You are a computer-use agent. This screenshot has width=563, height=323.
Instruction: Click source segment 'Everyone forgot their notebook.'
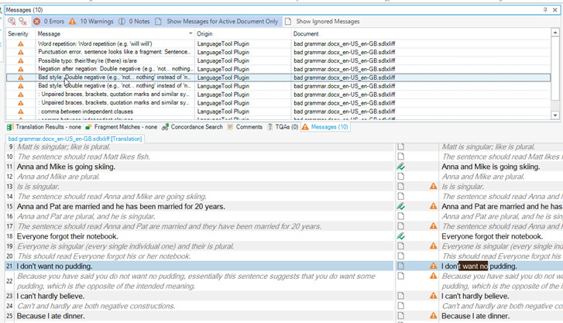67,236
